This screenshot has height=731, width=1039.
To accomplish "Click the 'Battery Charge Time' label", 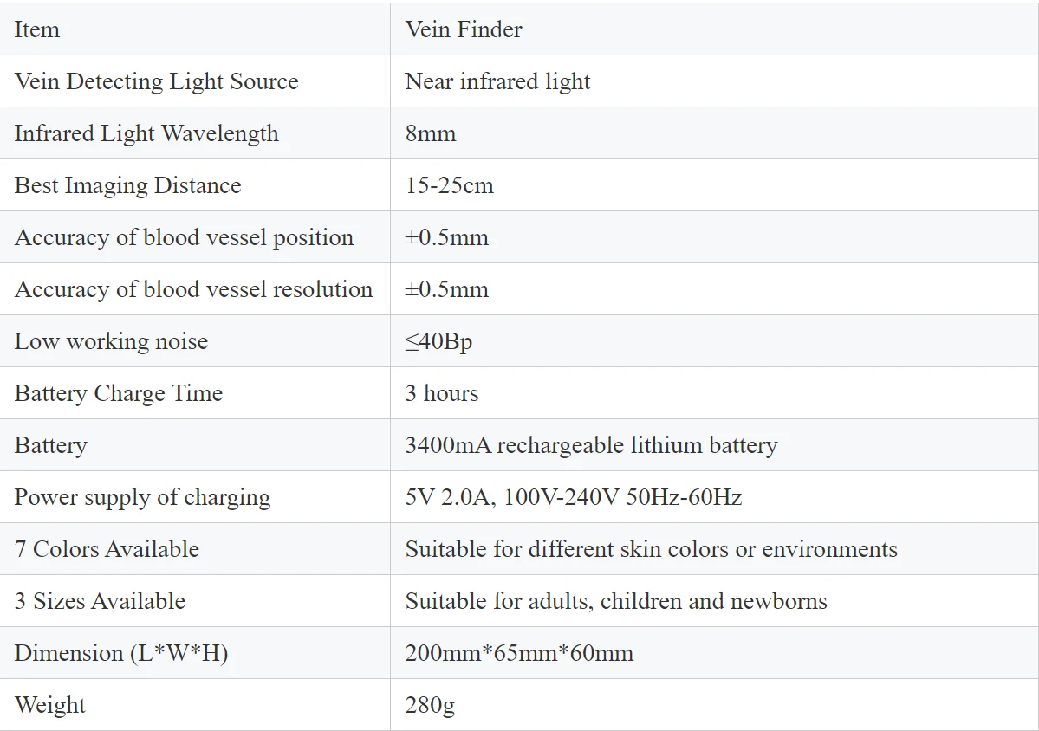I will click(x=119, y=393).
